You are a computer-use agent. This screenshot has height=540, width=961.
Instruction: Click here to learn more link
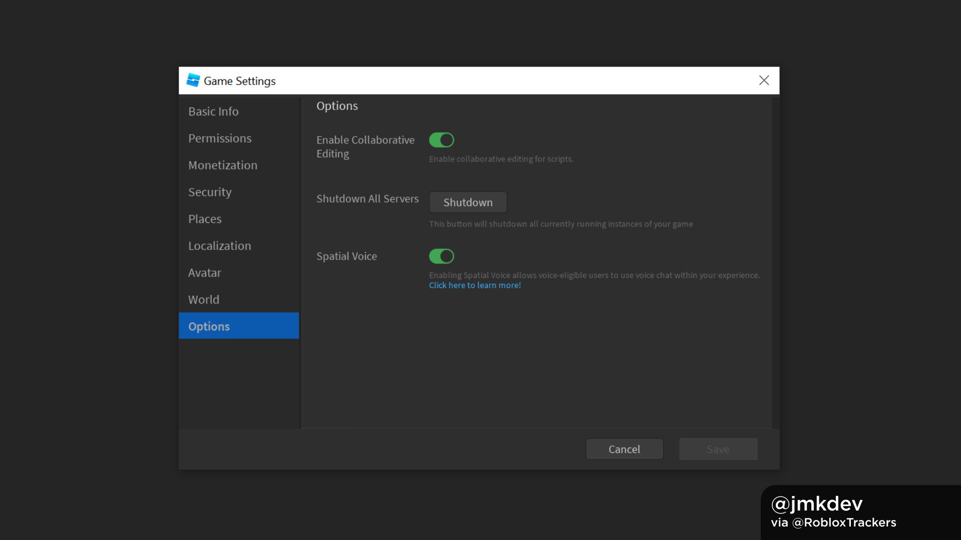point(474,285)
